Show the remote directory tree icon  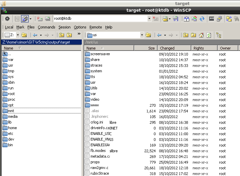pyautogui.click(x=219, y=35)
